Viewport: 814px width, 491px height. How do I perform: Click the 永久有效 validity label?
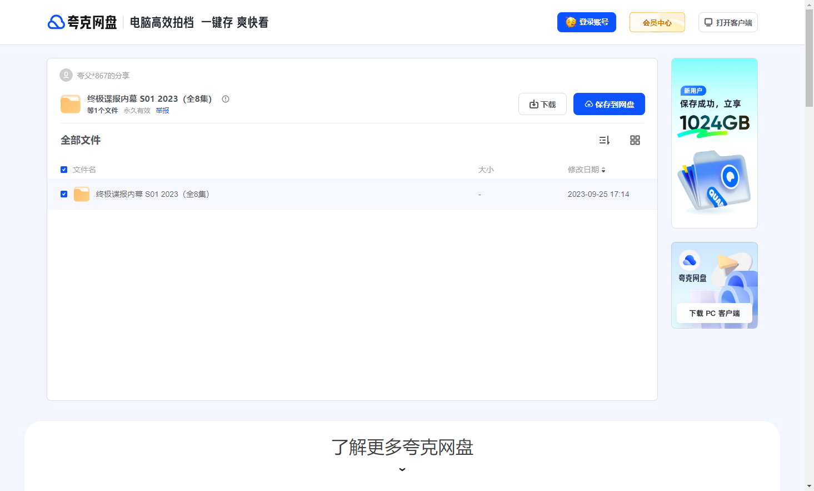(x=137, y=111)
